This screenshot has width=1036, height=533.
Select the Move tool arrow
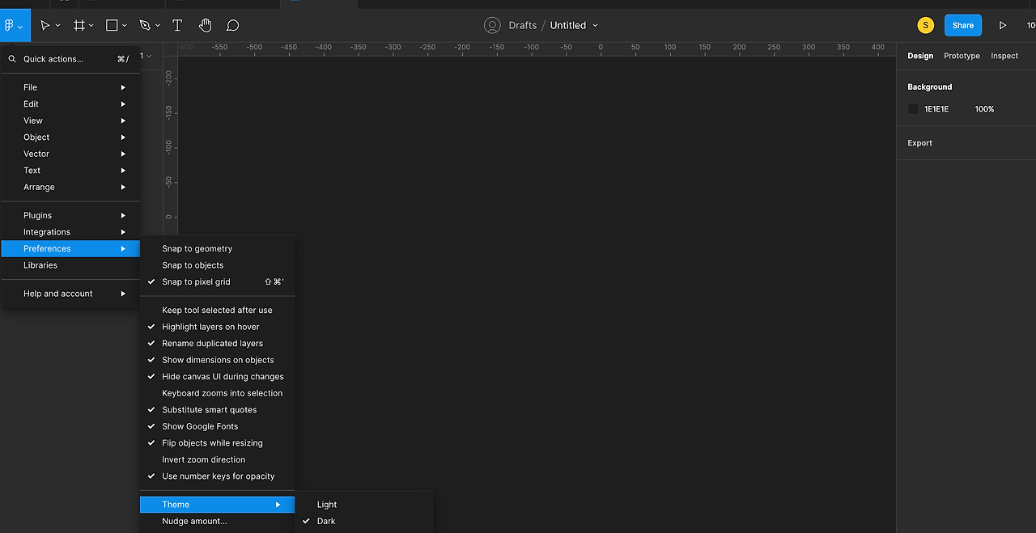45,26
